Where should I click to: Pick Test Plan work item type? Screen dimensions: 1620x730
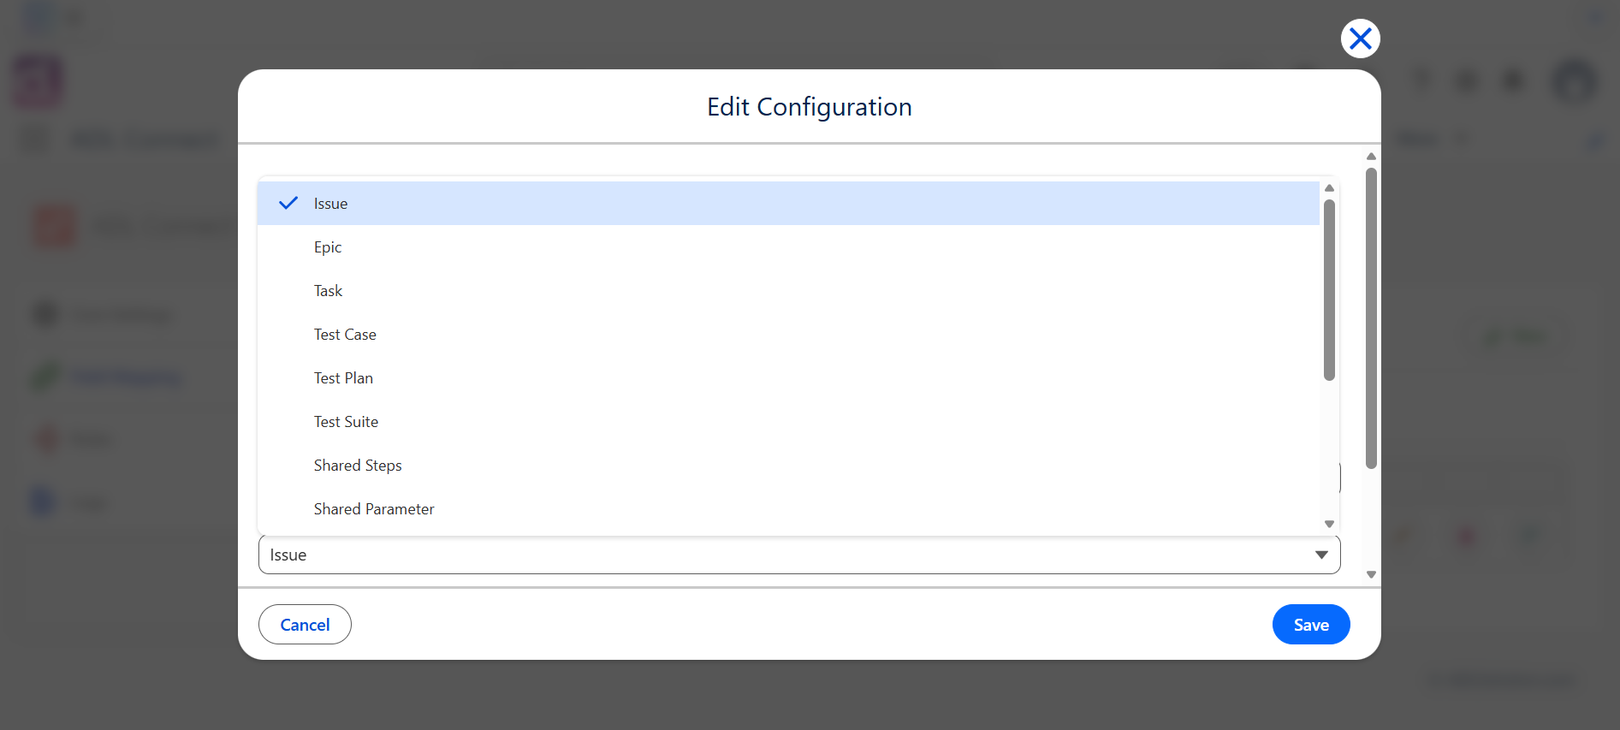point(788,378)
